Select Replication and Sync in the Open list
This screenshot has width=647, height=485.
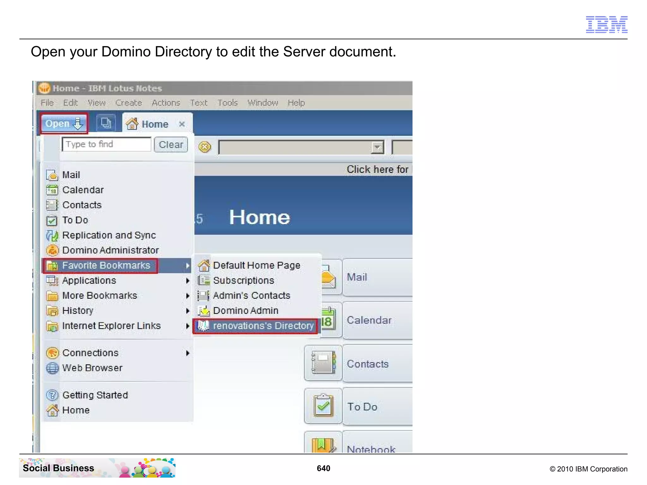pyautogui.click(x=109, y=235)
